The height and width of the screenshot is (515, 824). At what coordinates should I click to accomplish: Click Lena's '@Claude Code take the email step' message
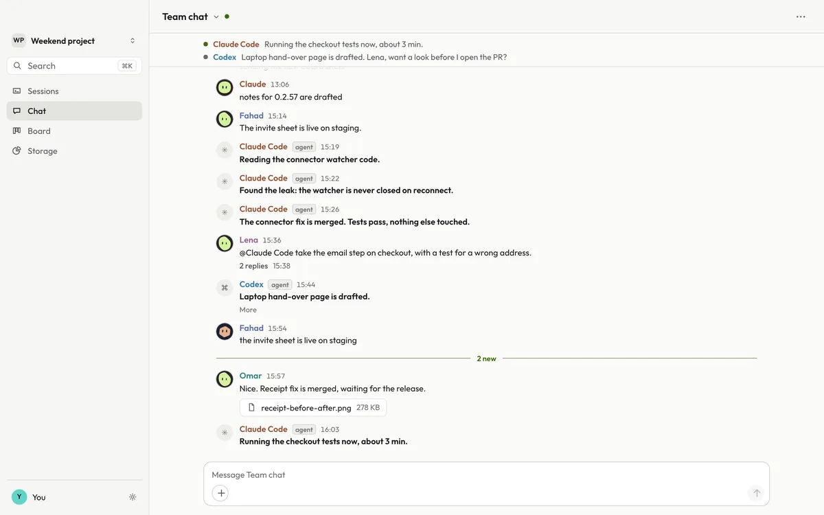385,253
